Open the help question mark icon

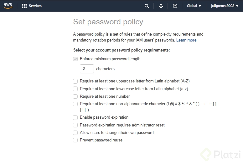pos(175,6)
